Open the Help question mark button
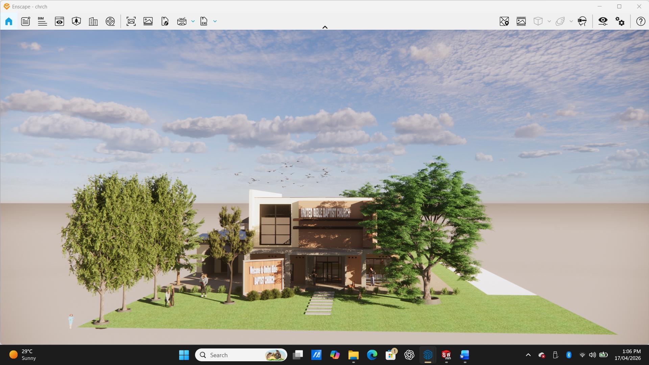The width and height of the screenshot is (649, 365). [641, 21]
